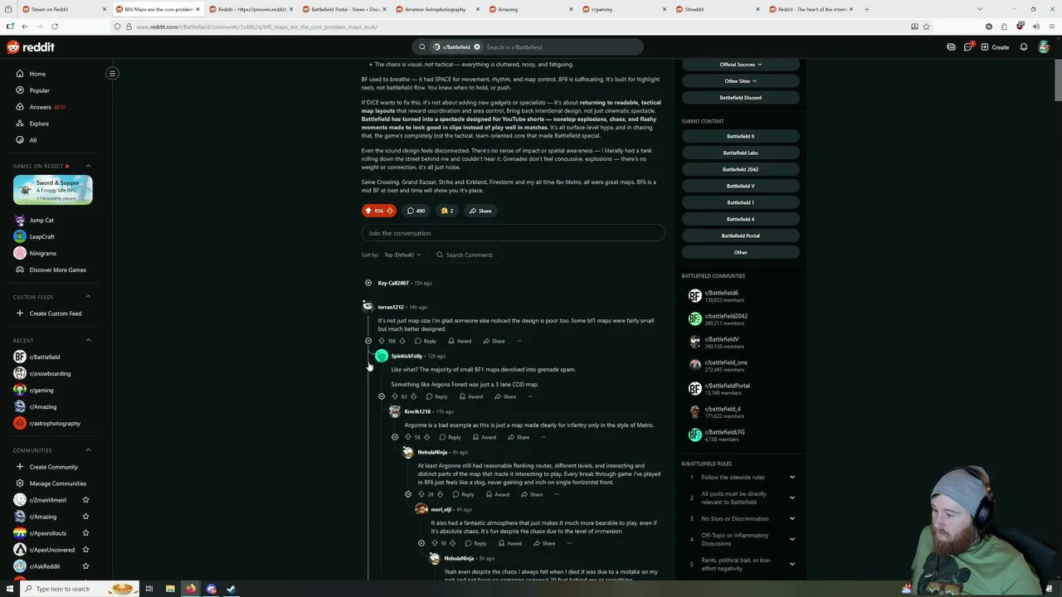This screenshot has height=597, width=1062.
Task: Share the main post
Action: pos(480,211)
